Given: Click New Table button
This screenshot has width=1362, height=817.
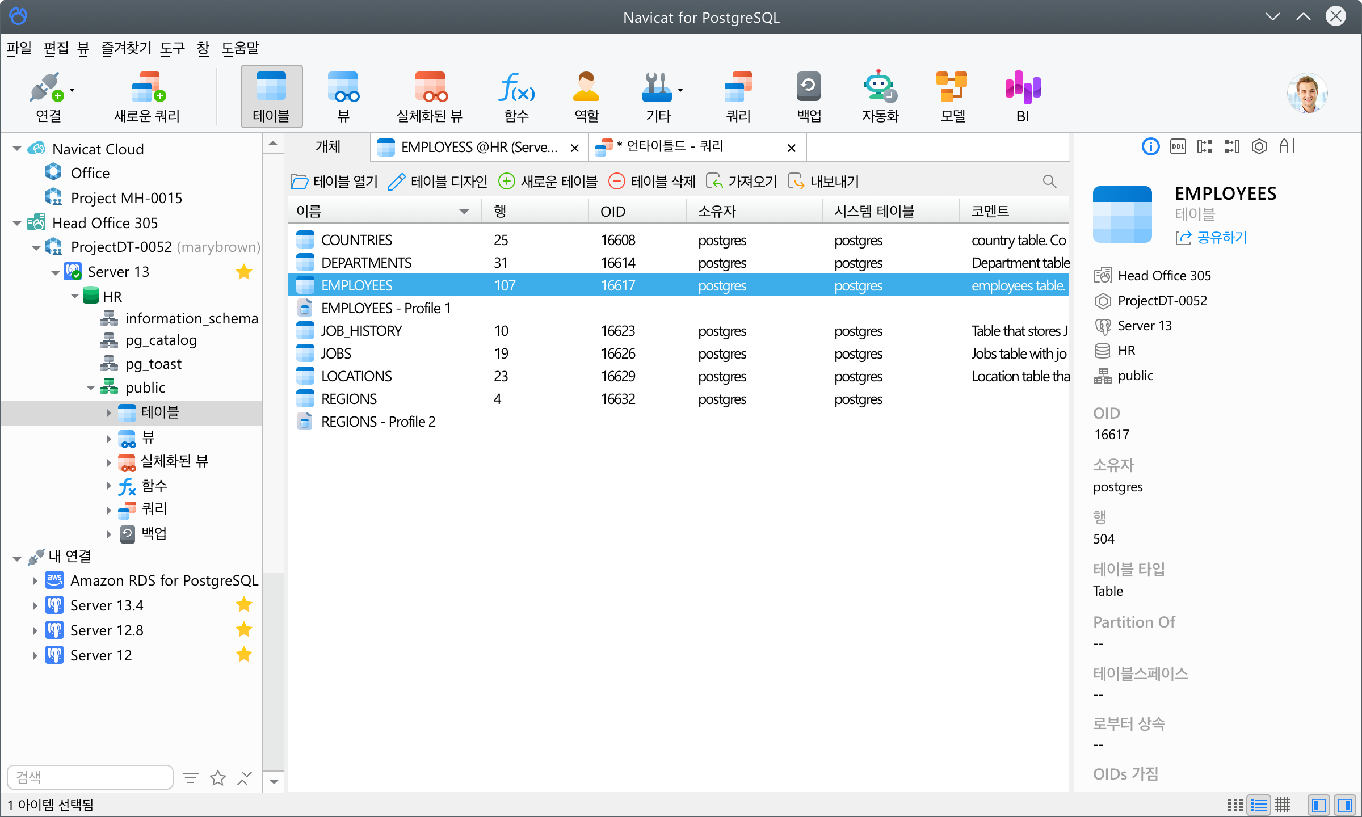Looking at the screenshot, I should [x=548, y=182].
